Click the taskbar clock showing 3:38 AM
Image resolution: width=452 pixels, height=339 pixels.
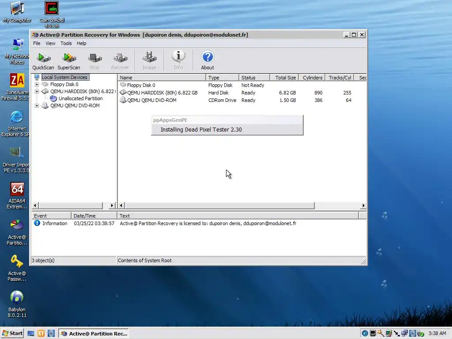click(437, 334)
